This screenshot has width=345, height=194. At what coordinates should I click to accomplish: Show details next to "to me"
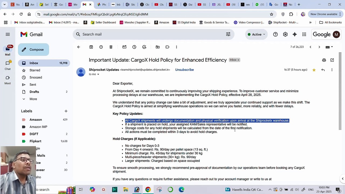click(98, 74)
